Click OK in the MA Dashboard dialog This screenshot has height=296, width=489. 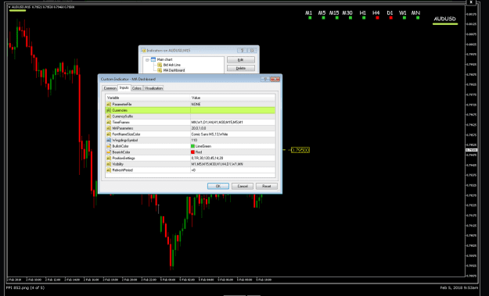[x=218, y=186]
